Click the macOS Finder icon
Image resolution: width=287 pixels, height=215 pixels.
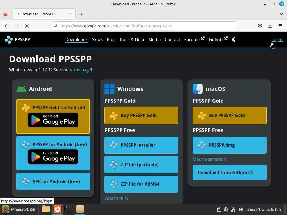[x=198, y=89]
